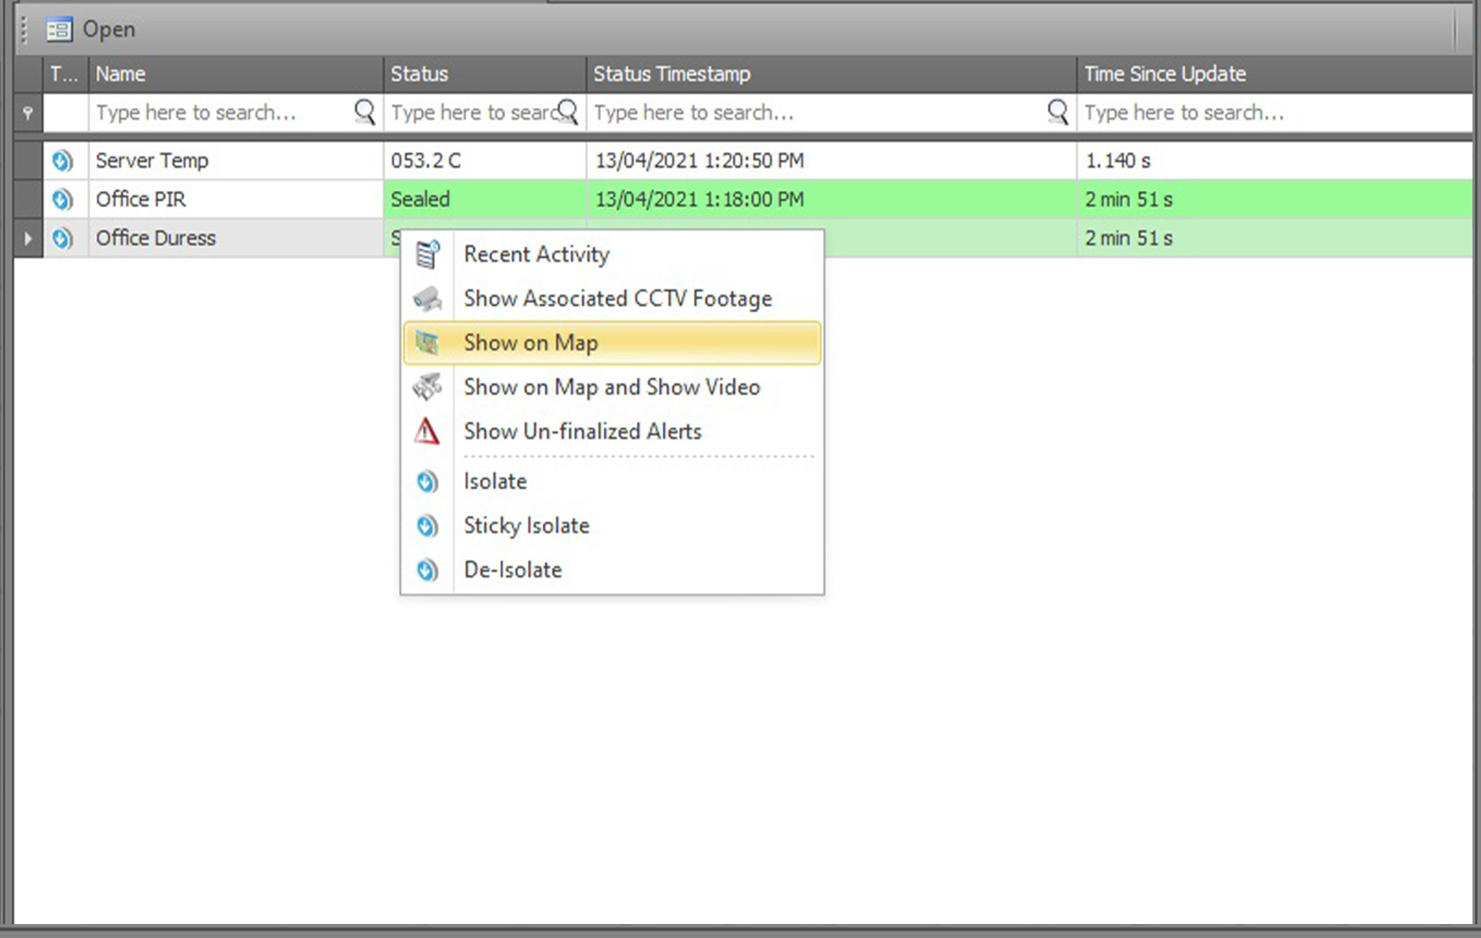Click the Office PIR row sensor icon
This screenshot has height=938, width=1481.
(63, 200)
